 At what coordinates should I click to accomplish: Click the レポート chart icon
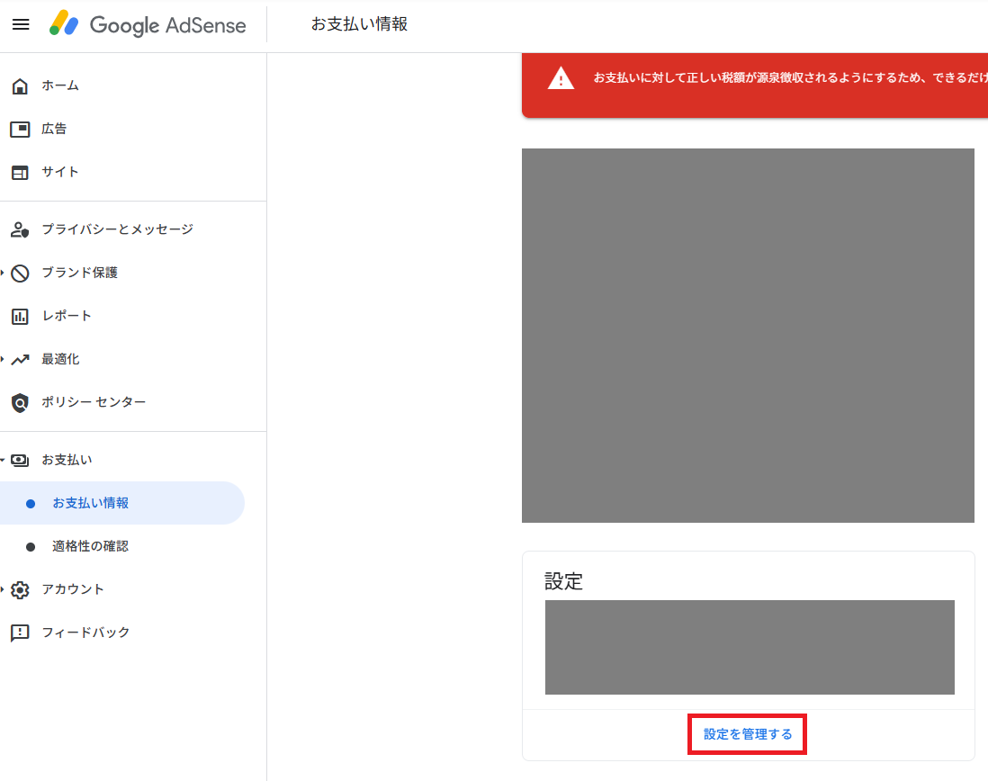(20, 317)
